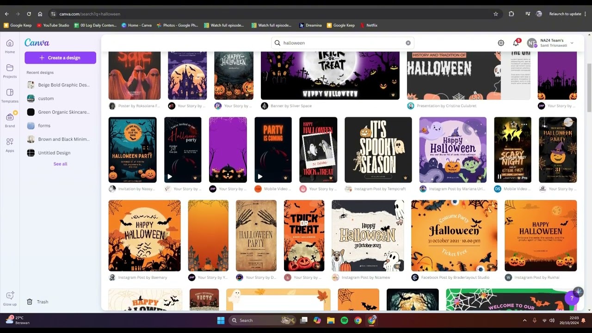The height and width of the screenshot is (333, 592).
Task: Open Trick or Treat banner by Silver Space
Action: [x=330, y=75]
